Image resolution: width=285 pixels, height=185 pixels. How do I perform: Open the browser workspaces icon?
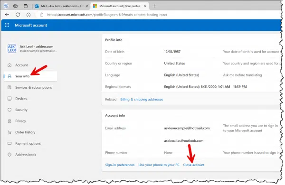(x=16, y=6)
